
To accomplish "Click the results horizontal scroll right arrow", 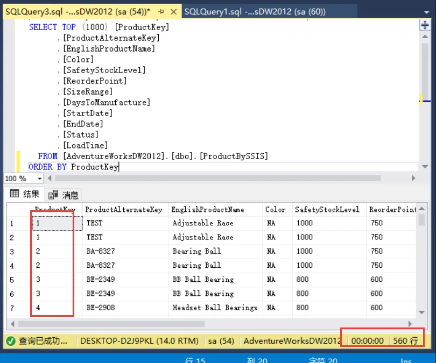I will pos(410,324).
